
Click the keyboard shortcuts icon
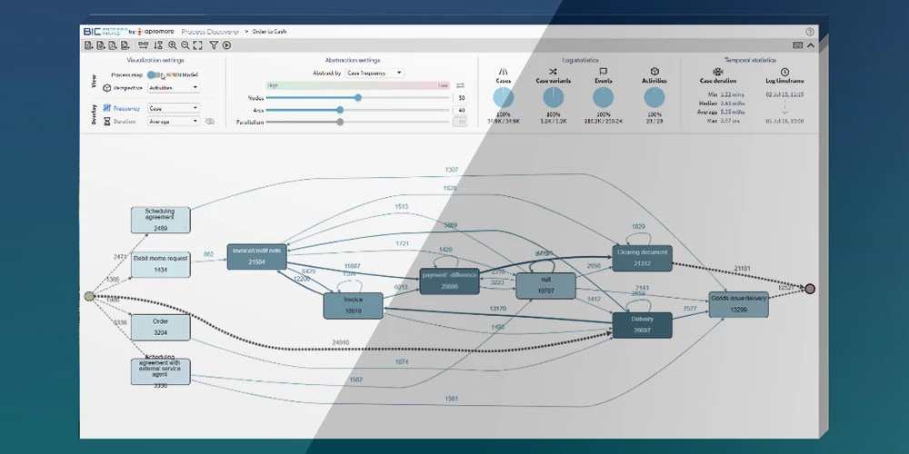(x=798, y=45)
